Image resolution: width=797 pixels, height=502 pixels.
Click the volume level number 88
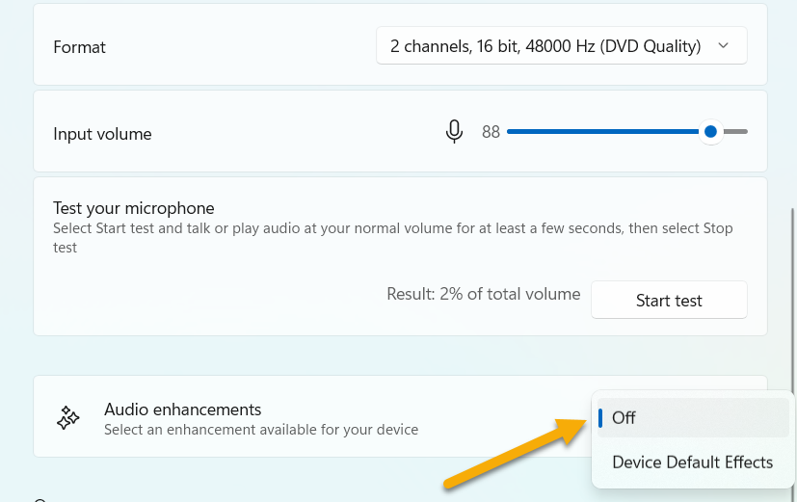point(491,133)
